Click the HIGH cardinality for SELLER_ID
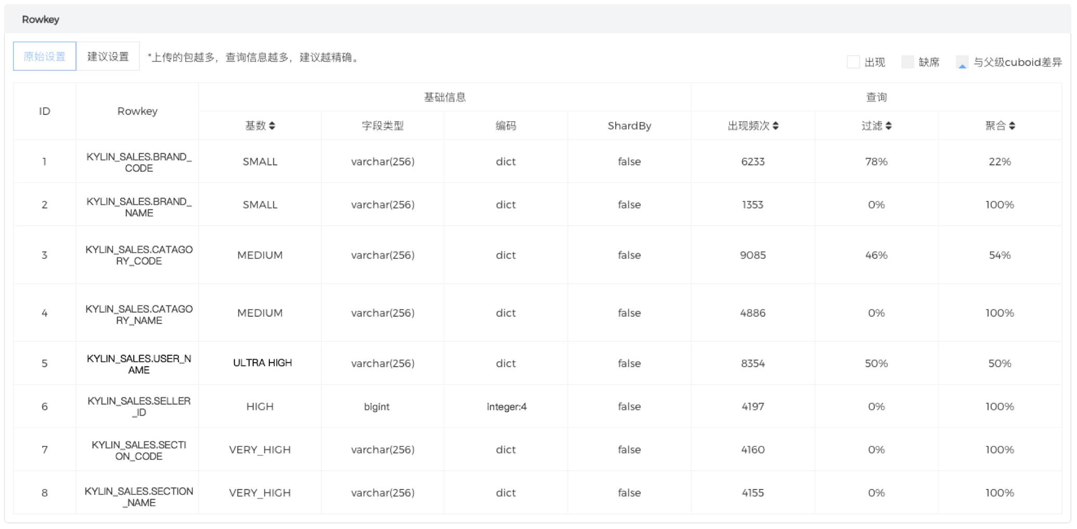This screenshot has height=529, width=1077. pyautogui.click(x=259, y=406)
